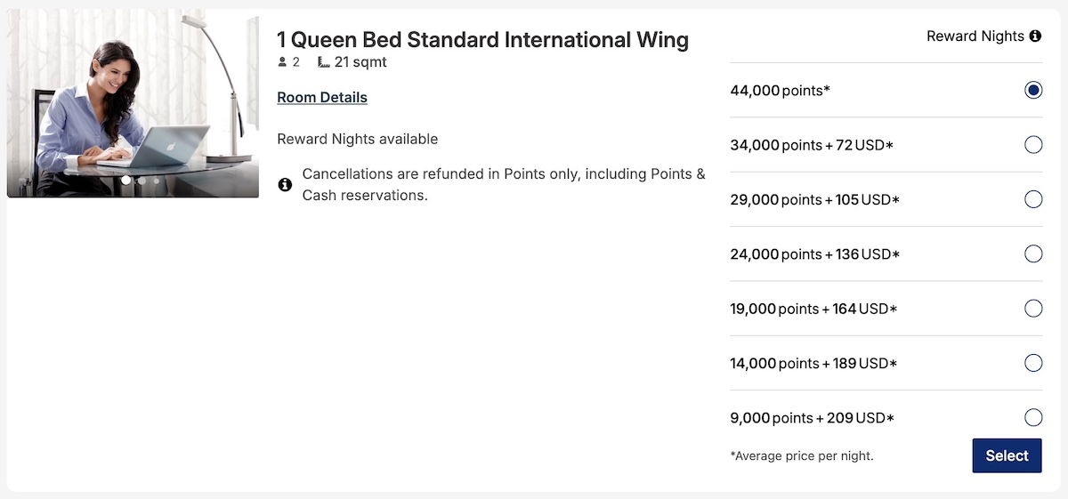Choose 19,000 points + 164 USD option
This screenshot has height=499, width=1068.
tap(1032, 309)
